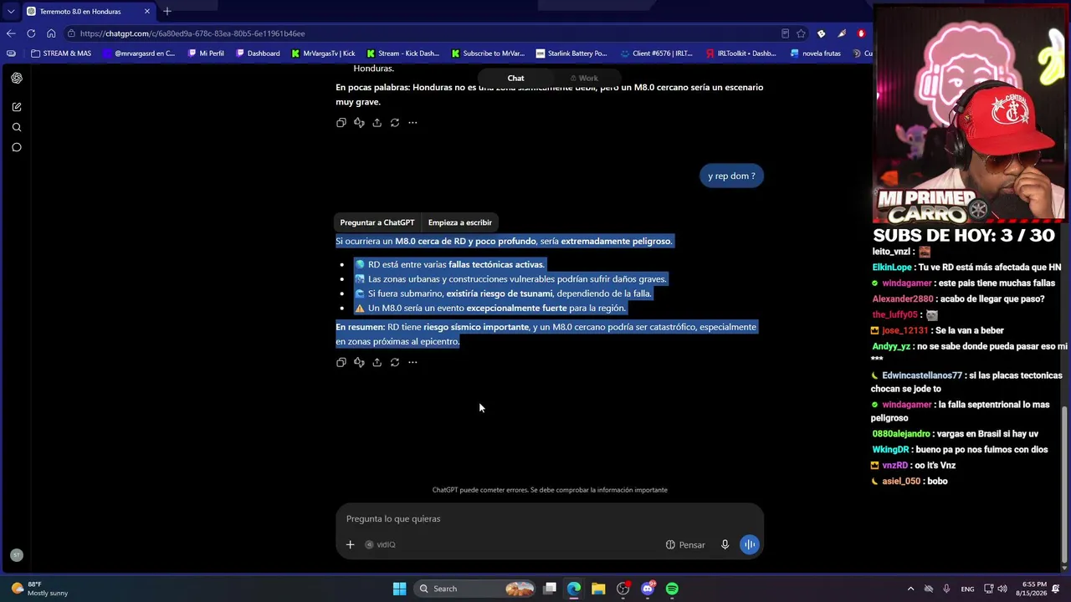Toggle the Pensar thinking mode
Image resolution: width=1071 pixels, height=602 pixels.
pyautogui.click(x=685, y=544)
